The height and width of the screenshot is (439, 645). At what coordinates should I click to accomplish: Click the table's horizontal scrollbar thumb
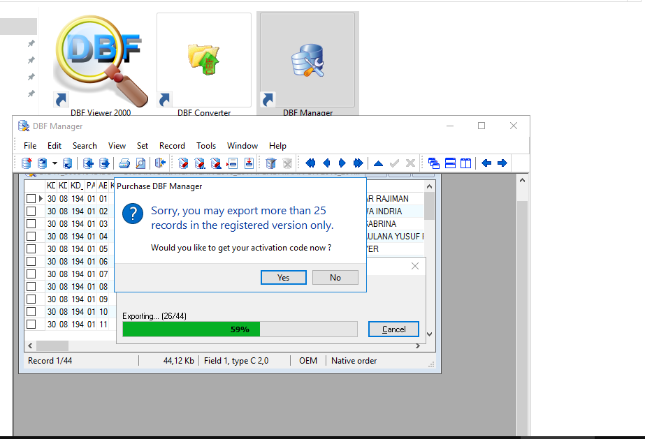[52, 346]
